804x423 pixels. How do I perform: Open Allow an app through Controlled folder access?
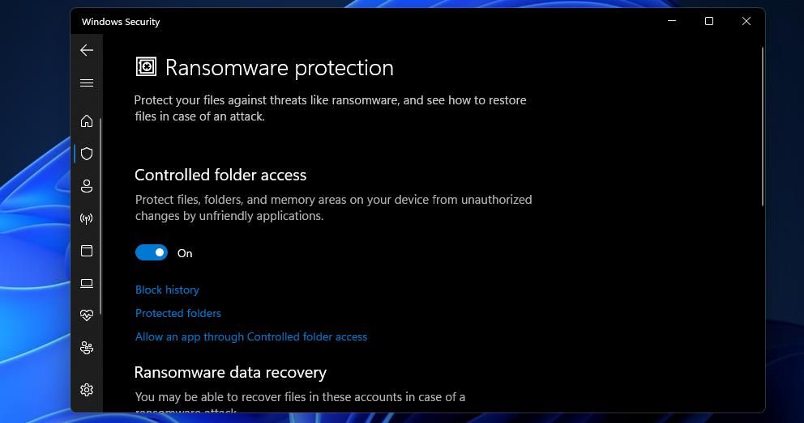[x=251, y=336]
